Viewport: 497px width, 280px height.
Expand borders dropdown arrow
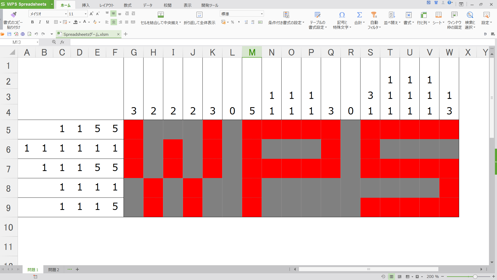point(60,22)
